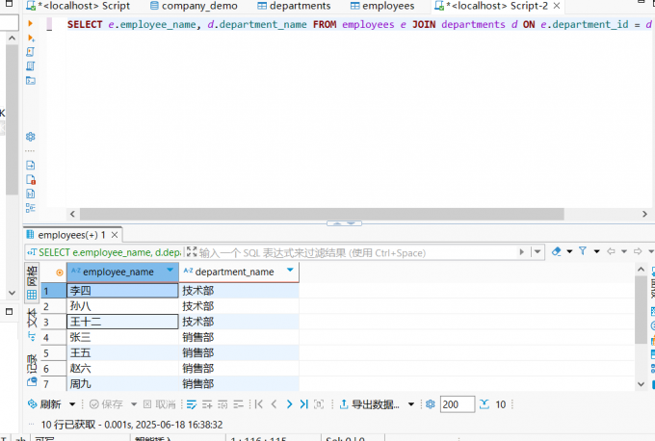
Task: Expand the save (保存) dropdown arrow
Action: [x=134, y=404]
